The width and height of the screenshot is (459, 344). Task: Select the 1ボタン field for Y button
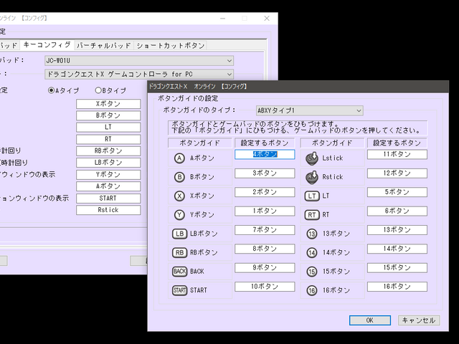pyautogui.click(x=265, y=211)
